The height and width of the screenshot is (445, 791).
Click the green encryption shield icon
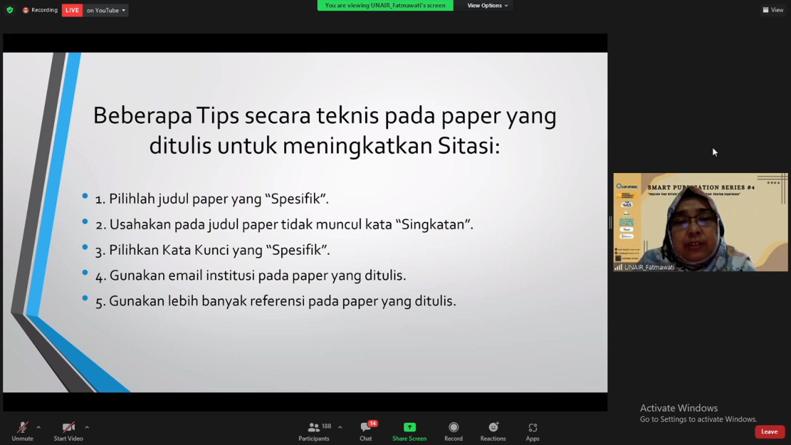click(x=10, y=10)
